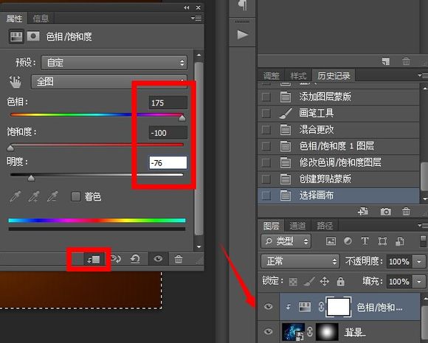Enable the 着色 colorize checkbox
Screen dimensions: 428x343
[75, 196]
